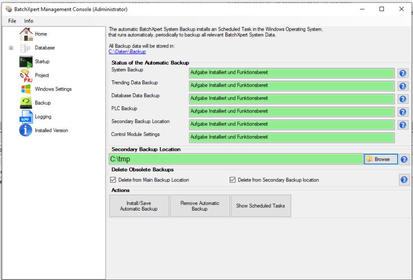This screenshot has width=413, height=280.
Task: Click the PLC Backup label
Action: 124,108
